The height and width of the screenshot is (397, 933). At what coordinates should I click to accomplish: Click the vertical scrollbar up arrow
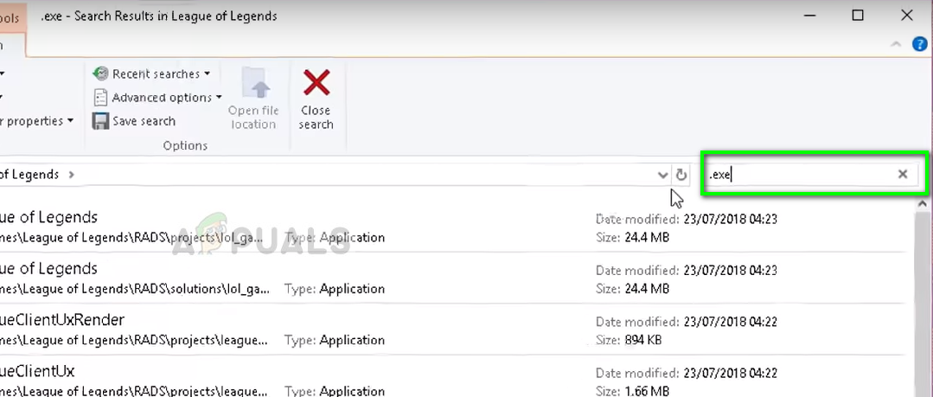pyautogui.click(x=923, y=205)
